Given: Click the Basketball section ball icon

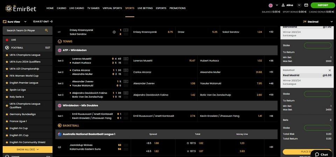Looking at the screenshot, I should coord(59,126).
